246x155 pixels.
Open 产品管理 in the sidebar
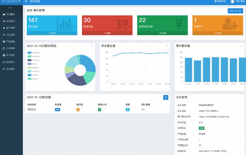click(11, 41)
